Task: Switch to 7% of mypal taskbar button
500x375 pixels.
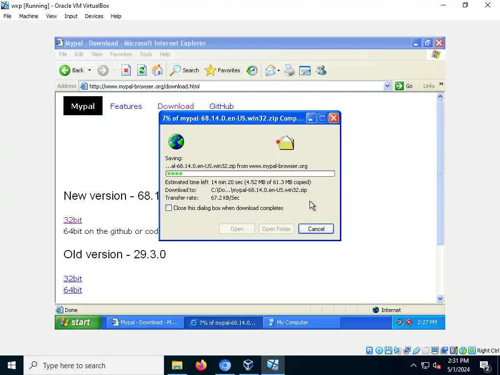Action: coord(224,322)
